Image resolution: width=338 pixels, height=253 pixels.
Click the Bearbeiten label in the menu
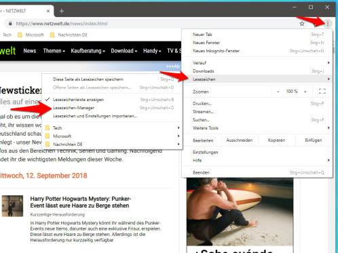pyautogui.click(x=203, y=140)
